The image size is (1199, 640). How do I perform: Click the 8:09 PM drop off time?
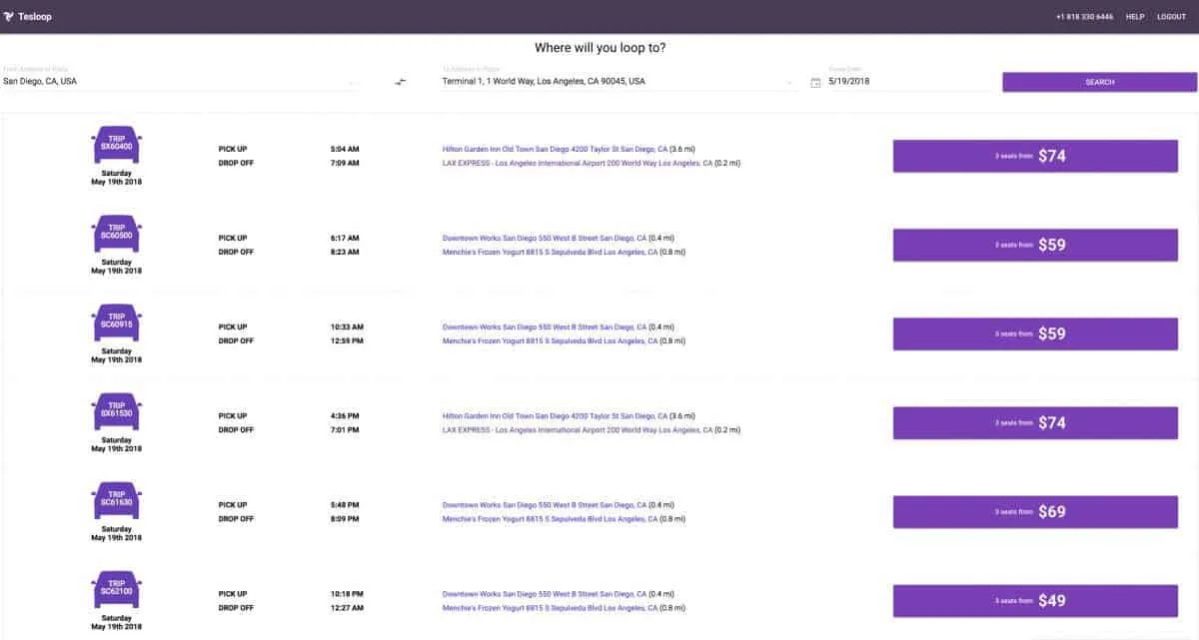345,518
